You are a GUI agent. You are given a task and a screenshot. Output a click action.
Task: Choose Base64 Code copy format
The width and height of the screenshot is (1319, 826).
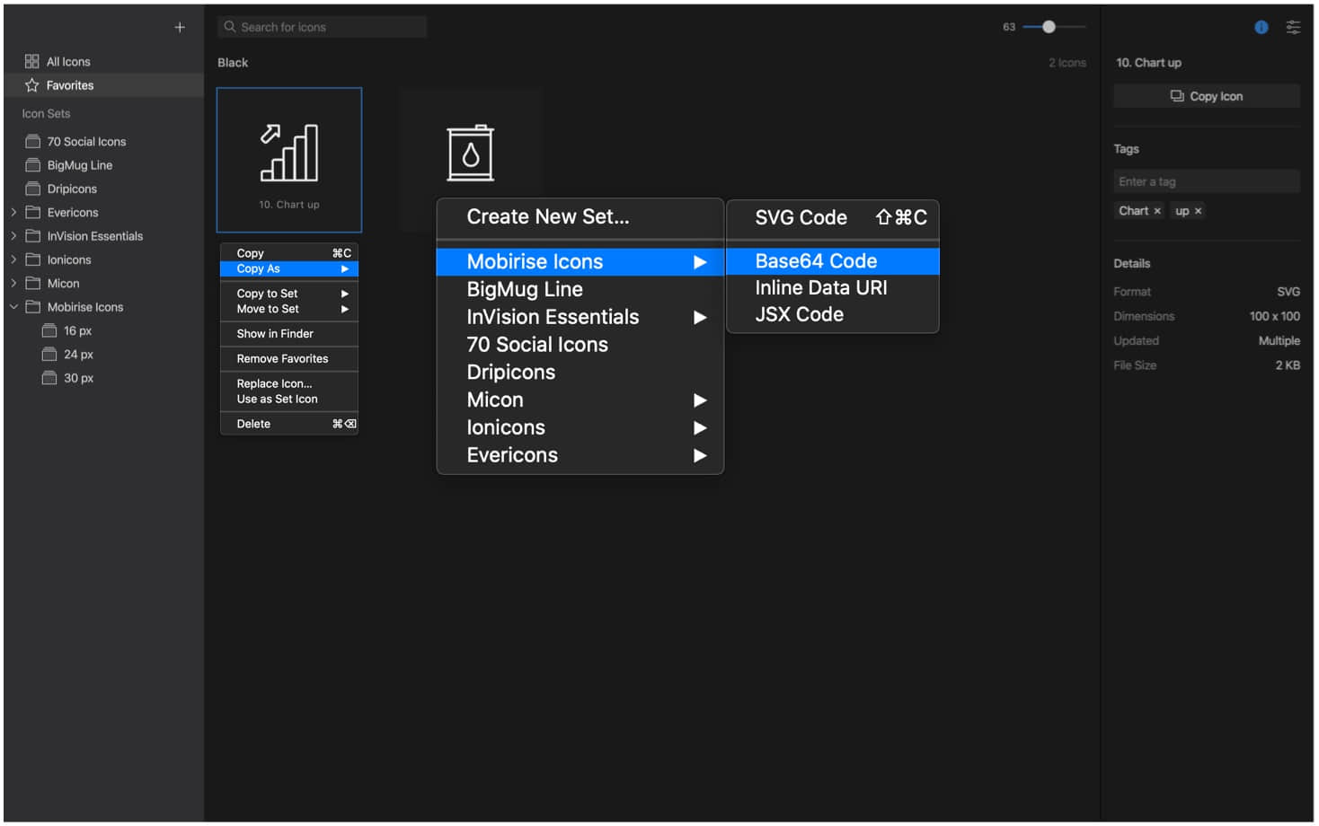click(833, 261)
